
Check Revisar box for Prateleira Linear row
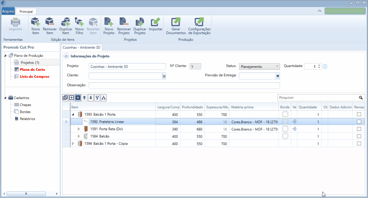pyautogui.click(x=359, y=122)
